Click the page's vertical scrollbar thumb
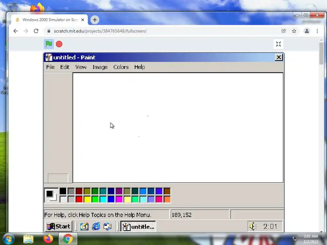Screen dimensions: 327x245 (321, 53)
